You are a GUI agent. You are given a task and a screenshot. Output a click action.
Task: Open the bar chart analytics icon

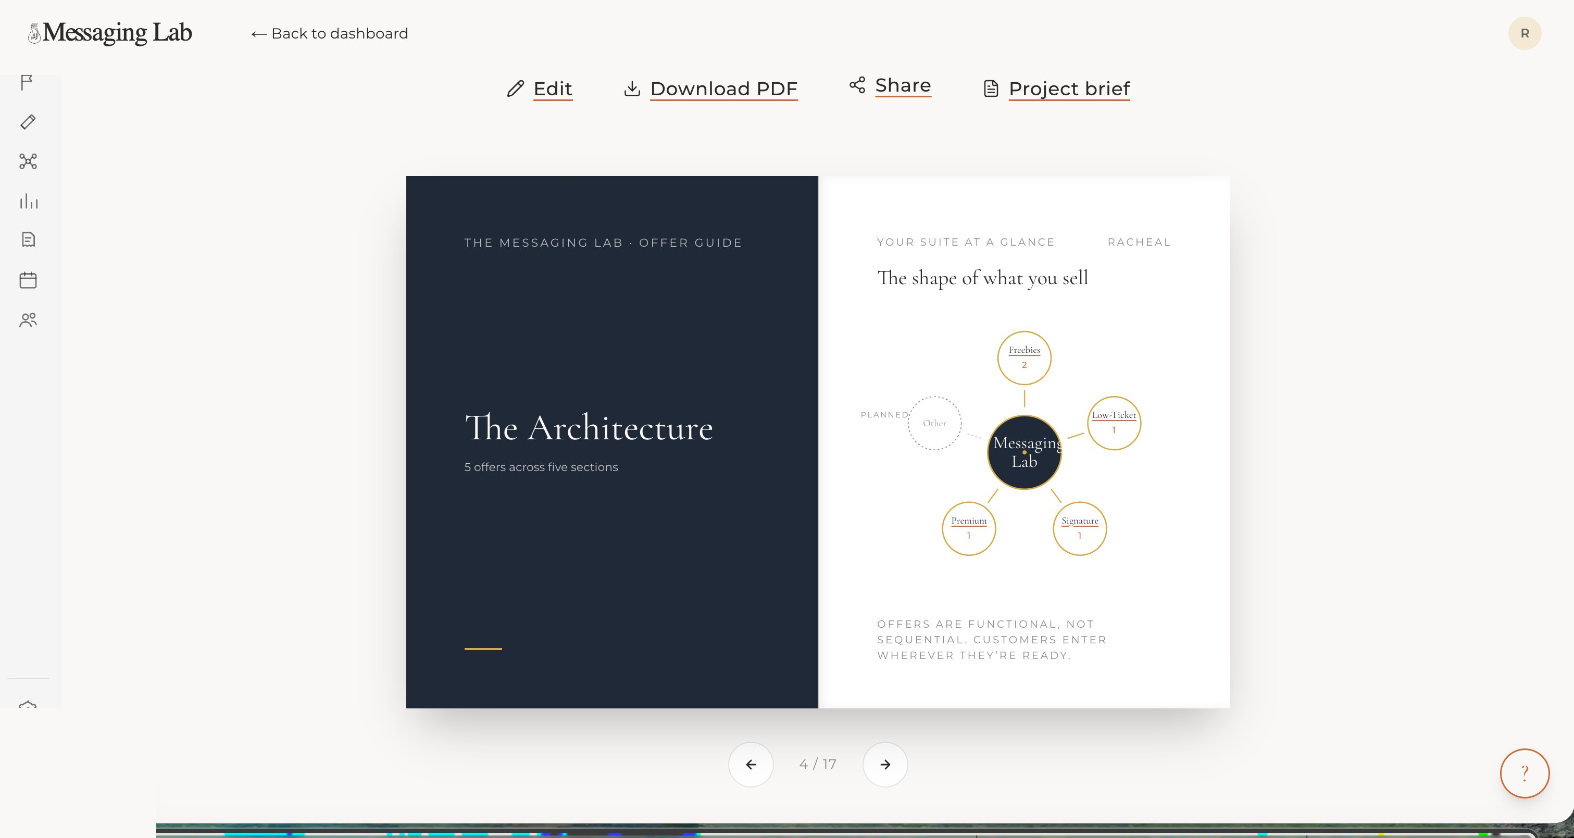[28, 201]
